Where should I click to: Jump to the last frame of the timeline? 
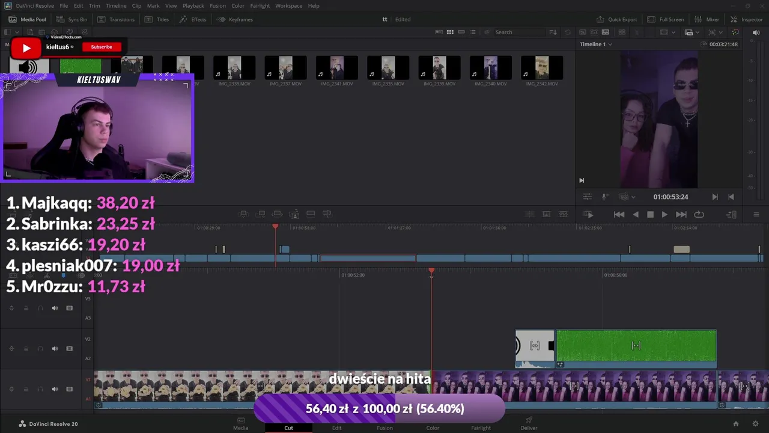[681, 214]
